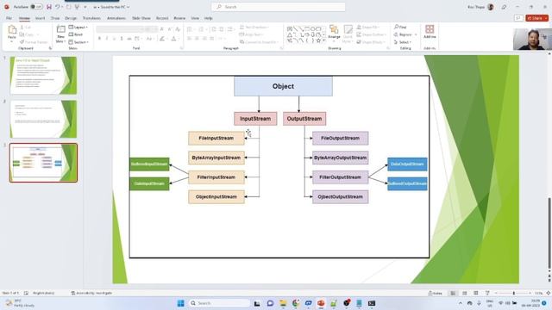Click the Format Painter button
The width and height of the screenshot is (552, 310).
coord(34,42)
